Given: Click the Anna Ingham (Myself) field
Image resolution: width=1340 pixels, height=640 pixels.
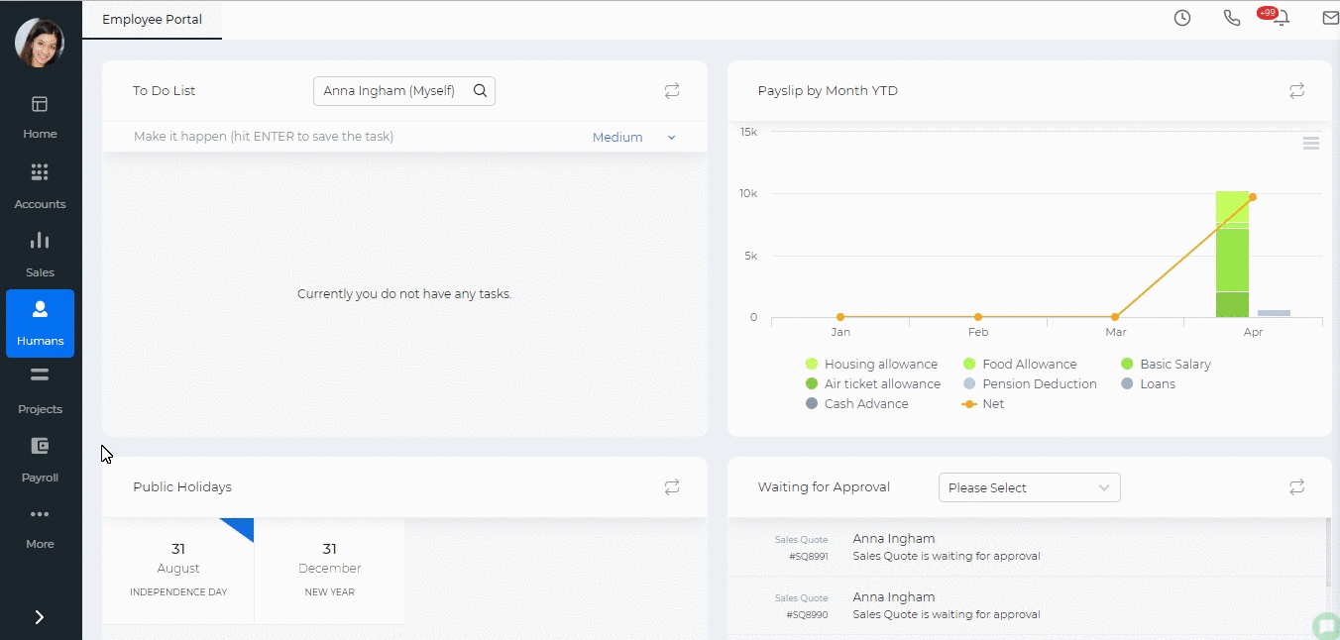Looking at the screenshot, I should [x=404, y=91].
